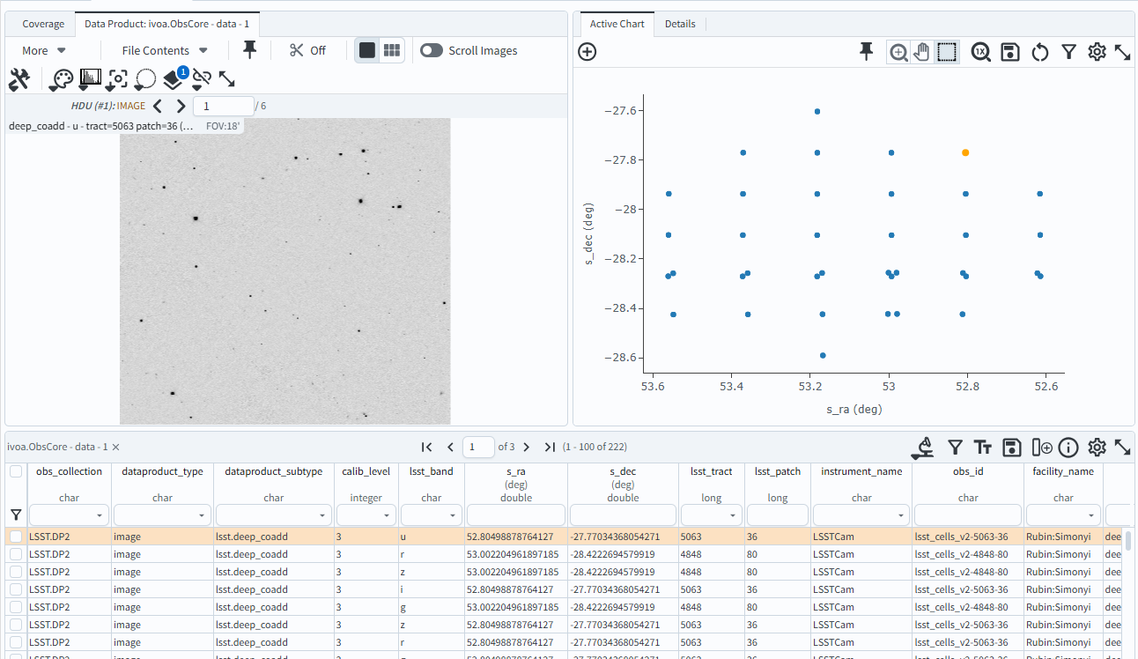
Task: Select single image view mode
Action: click(367, 50)
